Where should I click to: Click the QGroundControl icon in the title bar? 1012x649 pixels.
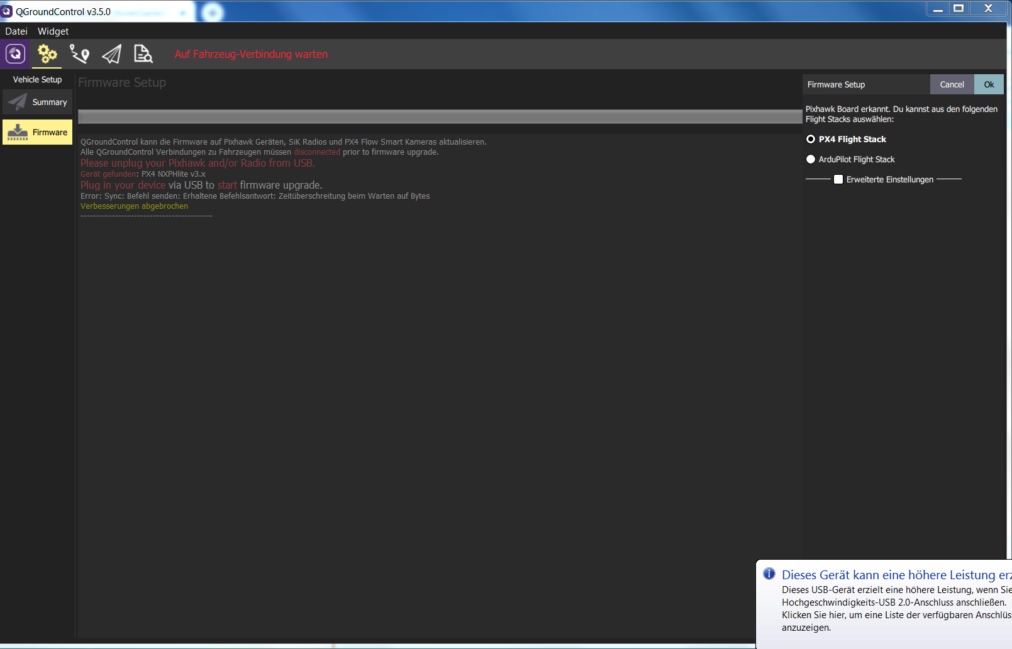pos(7,11)
